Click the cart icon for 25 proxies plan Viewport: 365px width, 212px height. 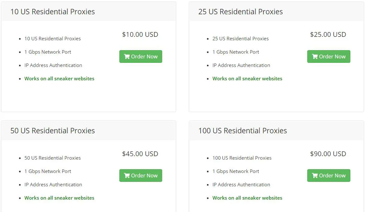tap(315, 56)
